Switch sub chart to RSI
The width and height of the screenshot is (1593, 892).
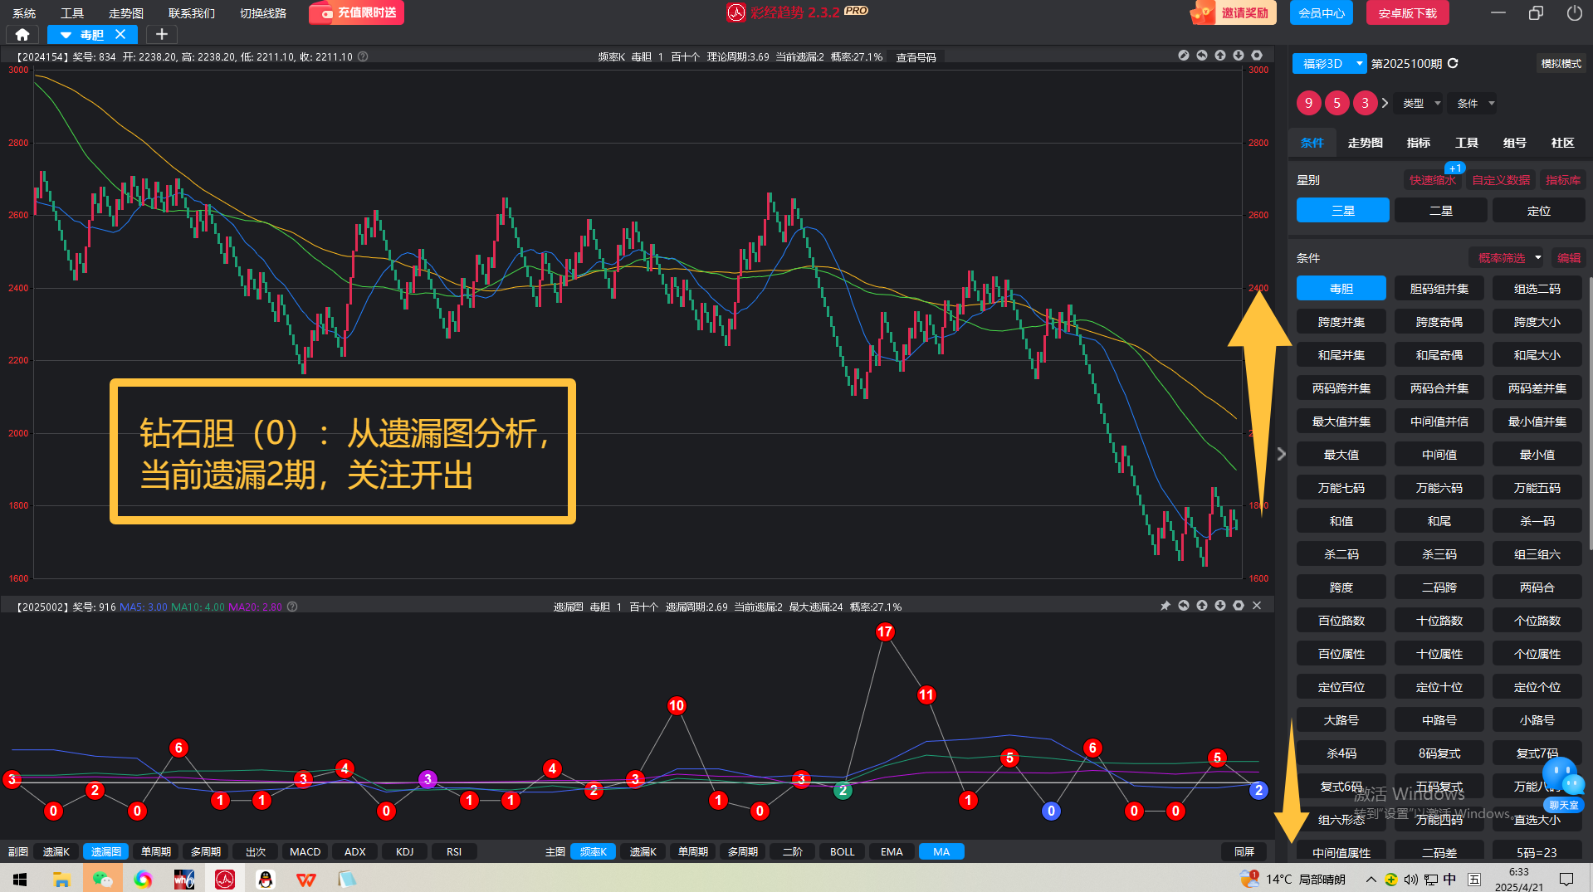pyautogui.click(x=454, y=851)
